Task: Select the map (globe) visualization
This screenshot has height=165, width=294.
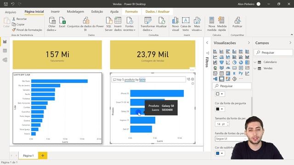Action: pyautogui.click(x=215, y=68)
